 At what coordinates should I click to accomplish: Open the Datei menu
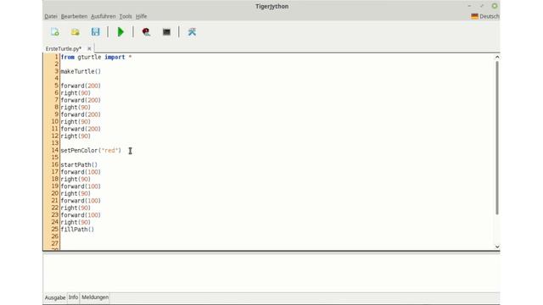tap(51, 16)
